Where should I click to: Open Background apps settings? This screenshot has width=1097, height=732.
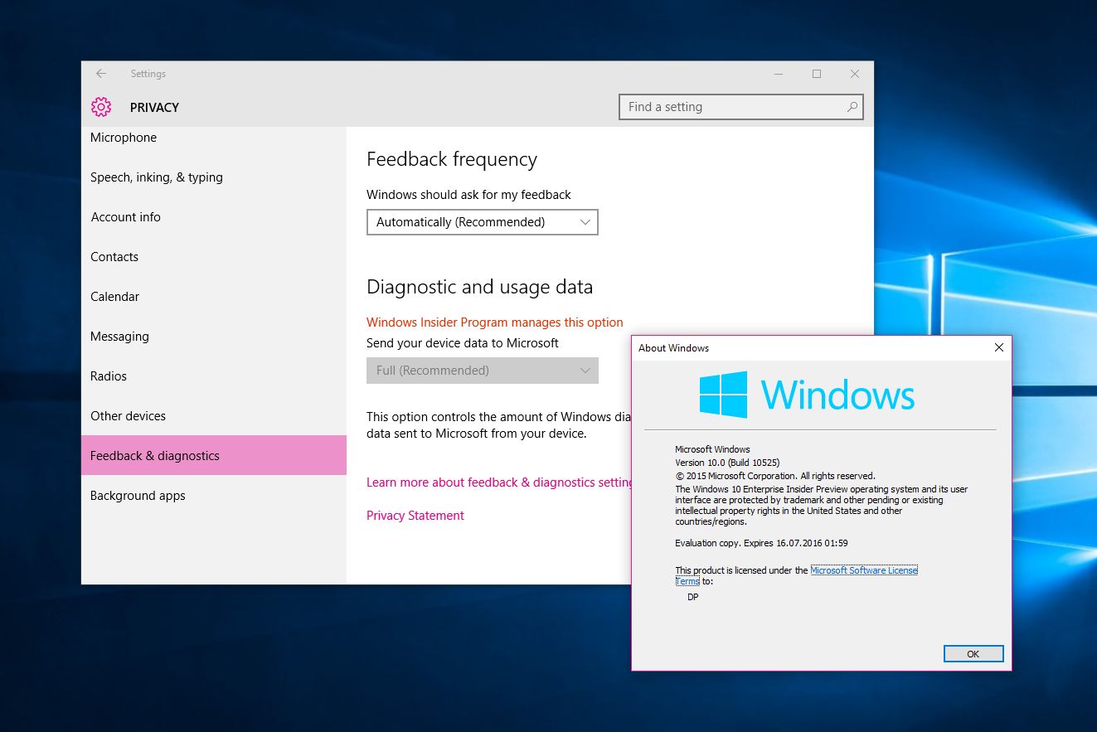pos(214,496)
